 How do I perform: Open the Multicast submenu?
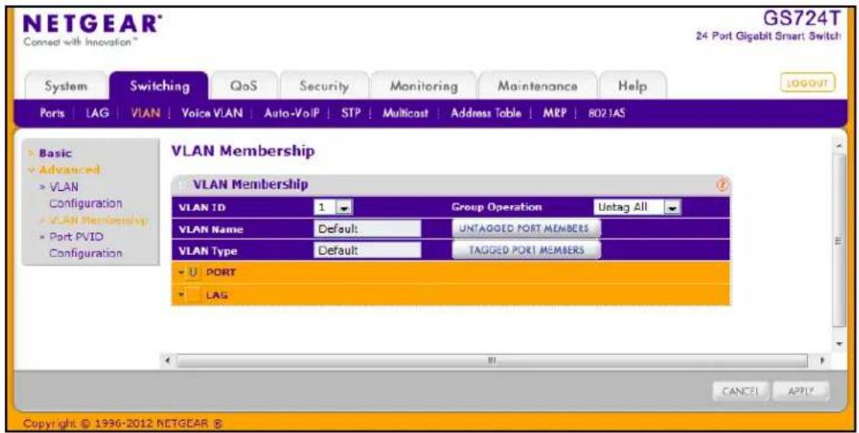406,113
